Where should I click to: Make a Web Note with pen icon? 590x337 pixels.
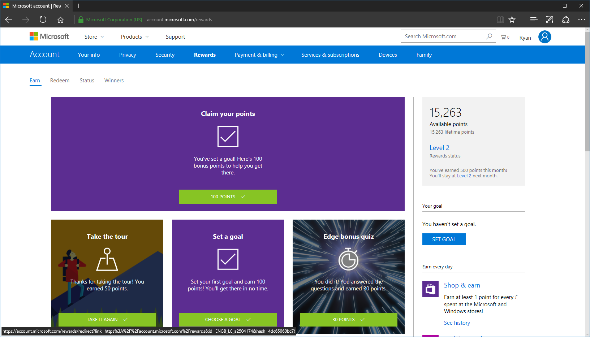coord(550,20)
